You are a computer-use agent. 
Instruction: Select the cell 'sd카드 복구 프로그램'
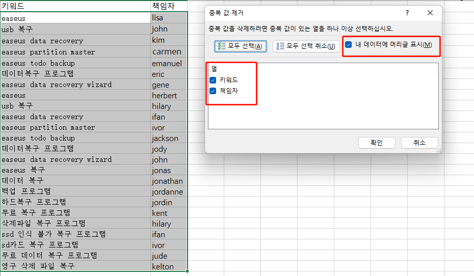pos(75,245)
